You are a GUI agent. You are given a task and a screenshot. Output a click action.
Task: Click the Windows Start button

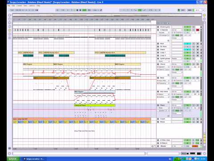coord(13,159)
